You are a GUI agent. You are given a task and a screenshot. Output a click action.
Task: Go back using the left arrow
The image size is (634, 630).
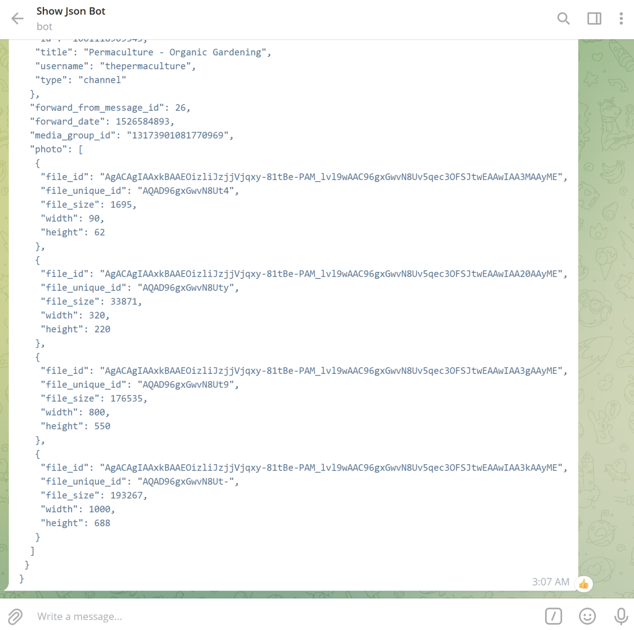pyautogui.click(x=17, y=19)
